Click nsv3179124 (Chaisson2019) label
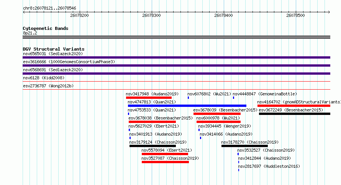The height and width of the screenshot is (185, 341). coord(158,142)
